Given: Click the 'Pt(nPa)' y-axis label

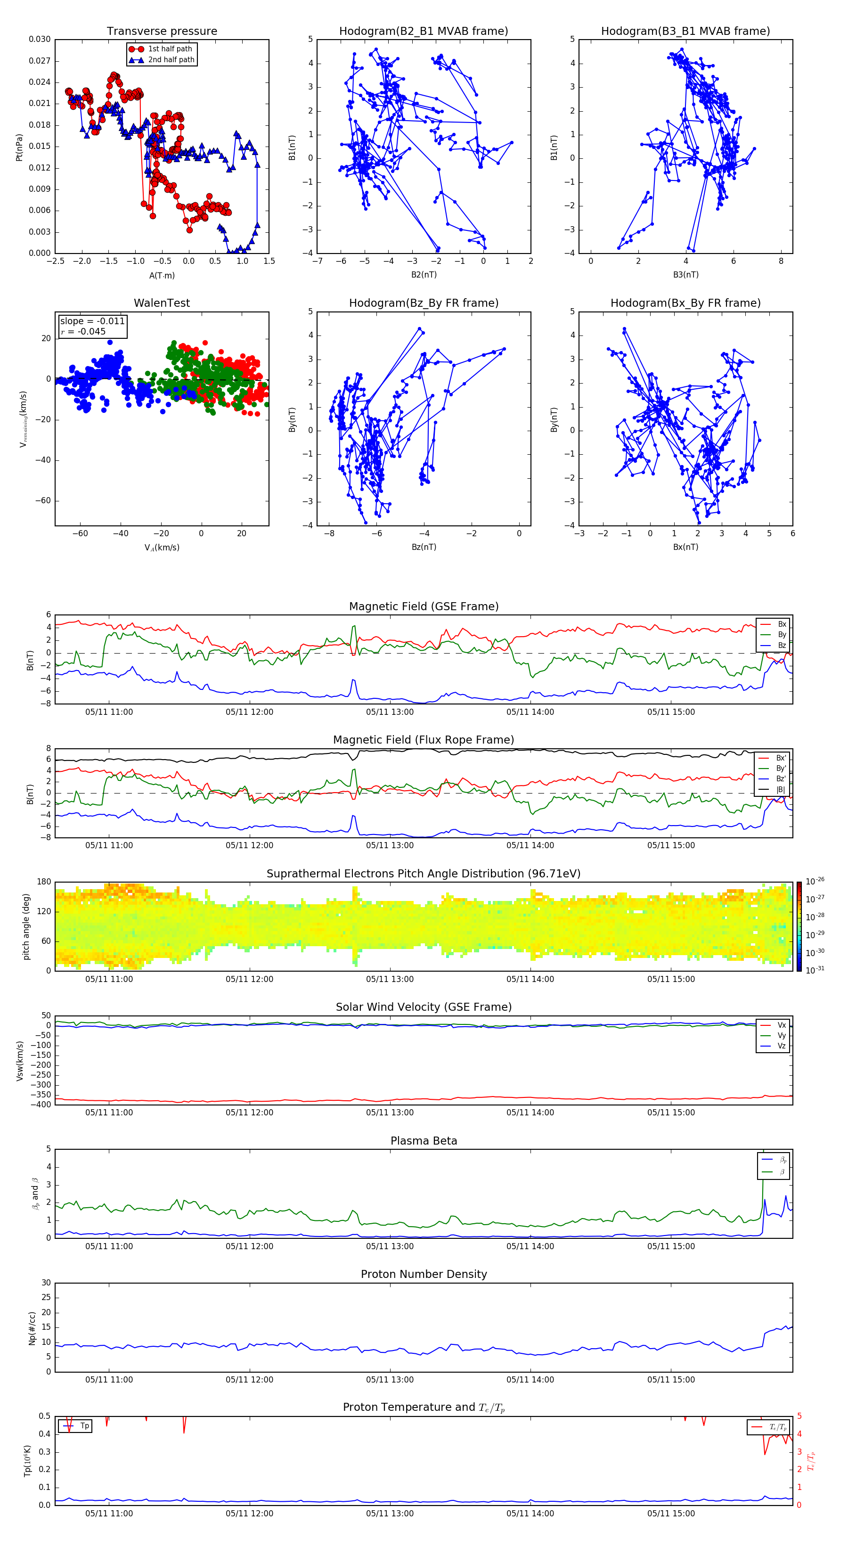Looking at the screenshot, I should coord(19,147).
